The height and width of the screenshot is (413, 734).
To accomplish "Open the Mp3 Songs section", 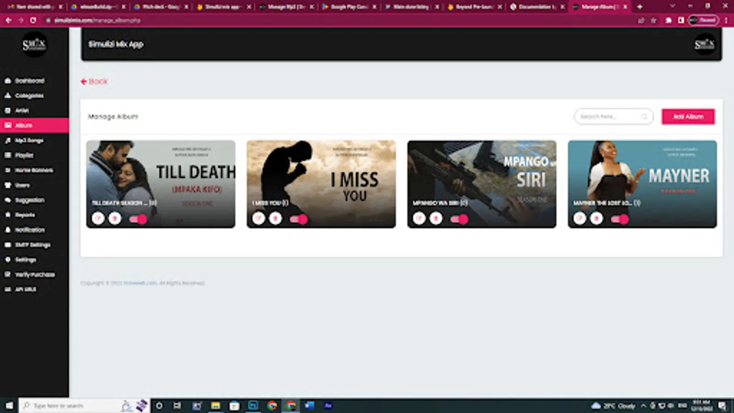I will 25,140.
